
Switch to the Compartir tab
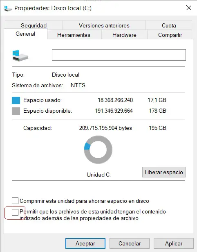170,35
